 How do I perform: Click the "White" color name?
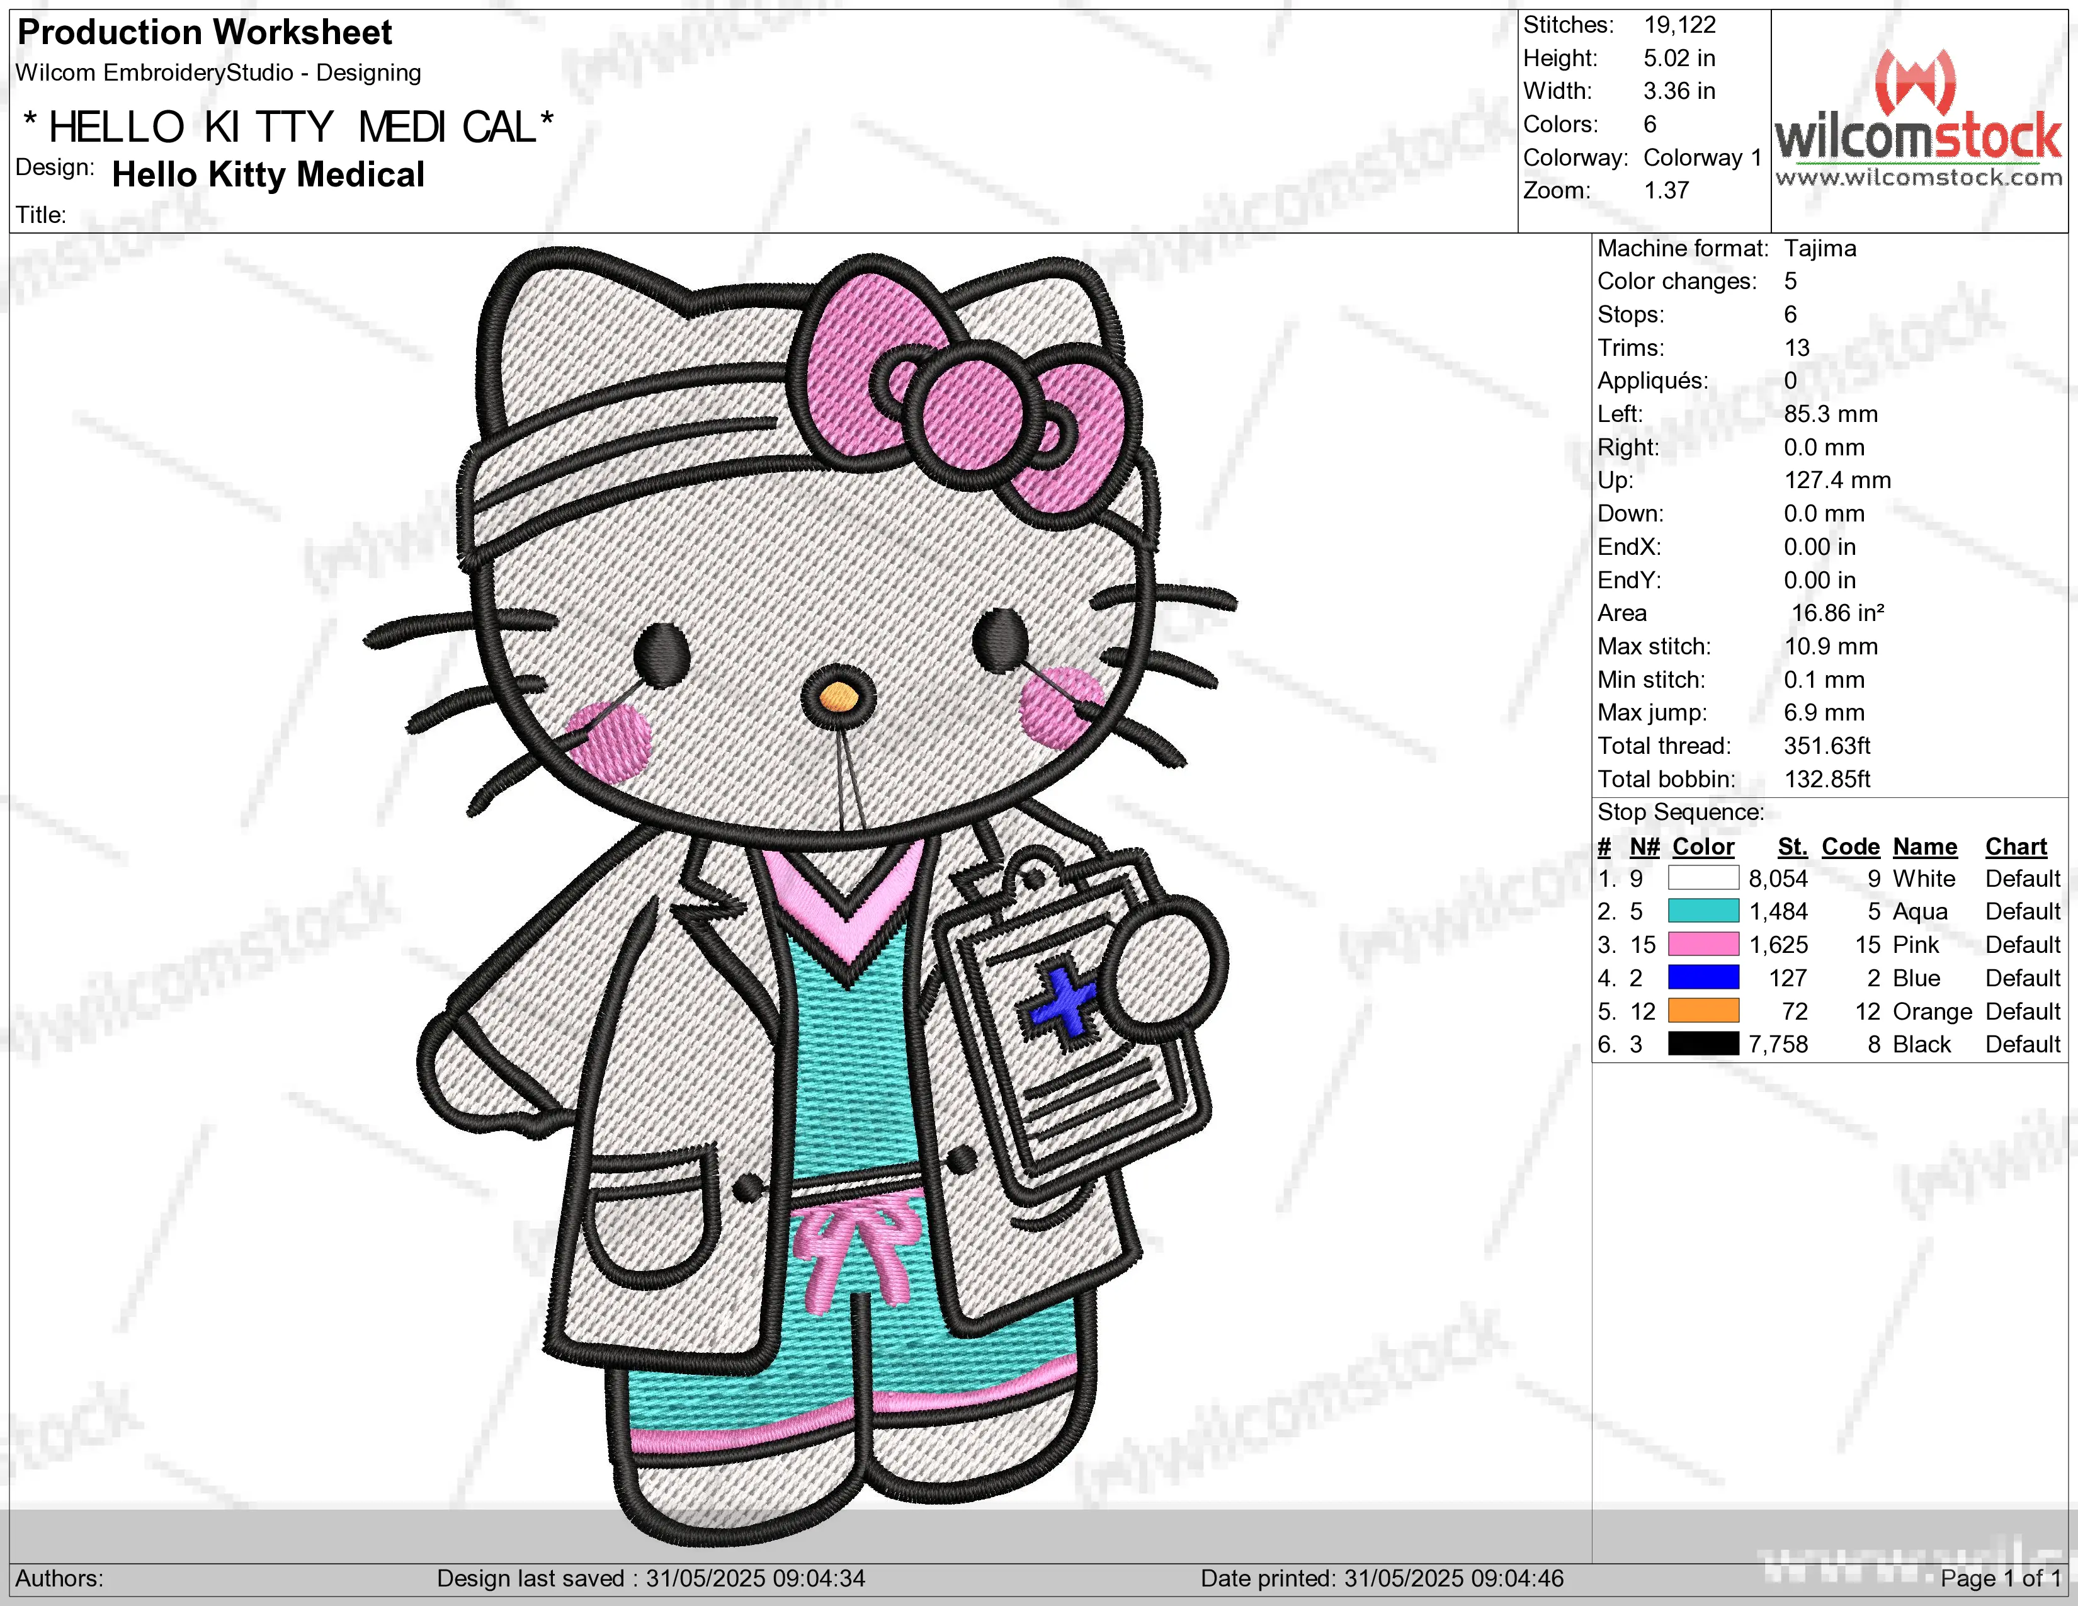[x=1924, y=879]
